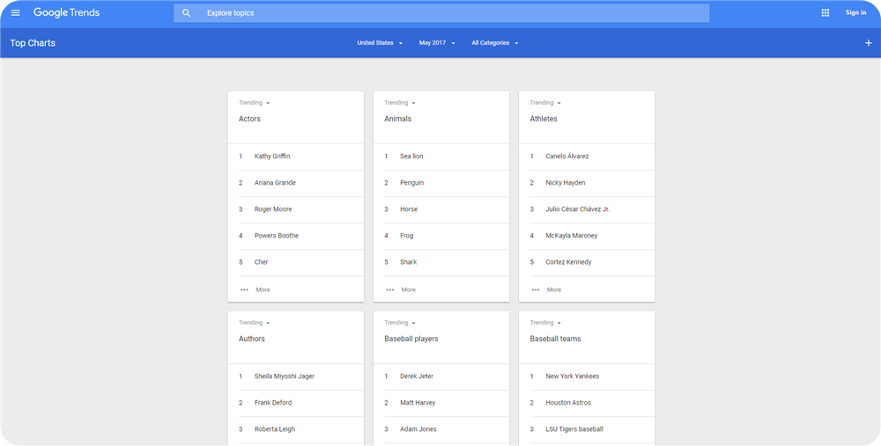
Task: Select Houston Astros row
Action: pyautogui.click(x=587, y=403)
